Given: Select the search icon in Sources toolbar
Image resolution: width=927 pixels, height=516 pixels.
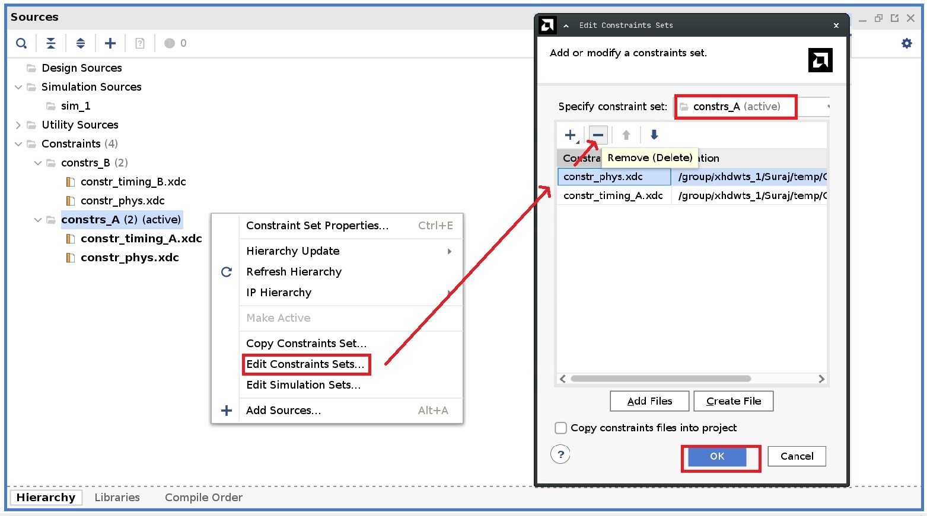Looking at the screenshot, I should click(21, 43).
